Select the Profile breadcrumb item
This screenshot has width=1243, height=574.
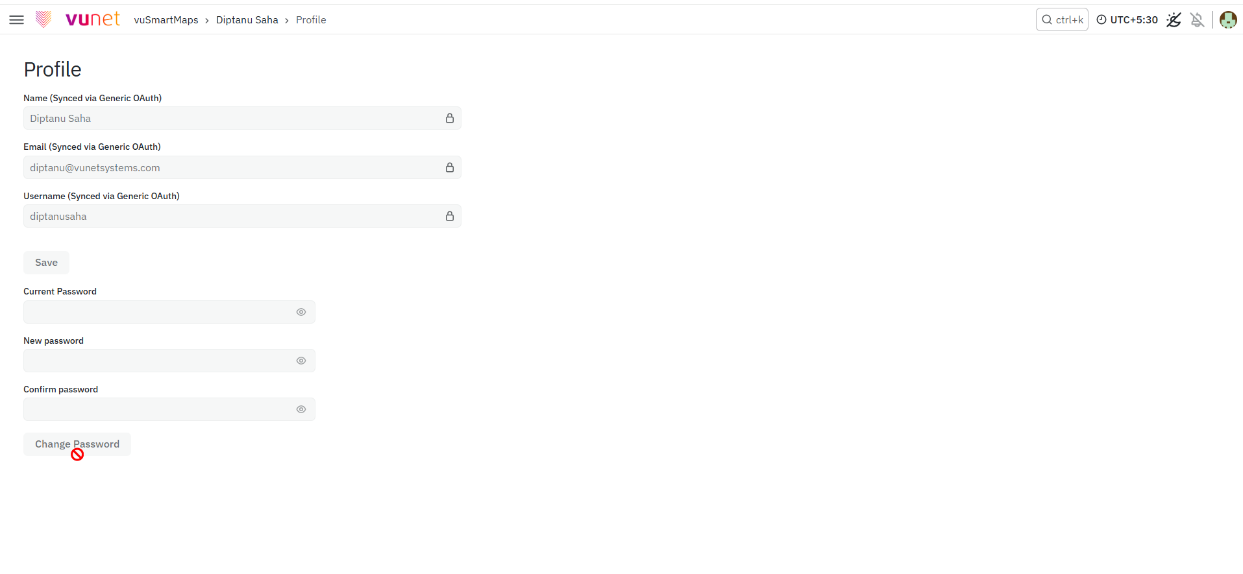pyautogui.click(x=311, y=19)
